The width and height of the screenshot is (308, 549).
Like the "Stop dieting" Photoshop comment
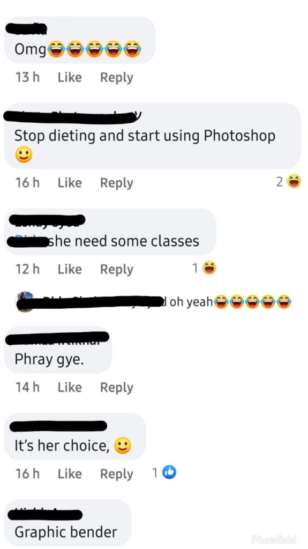tap(70, 183)
